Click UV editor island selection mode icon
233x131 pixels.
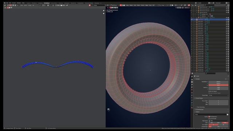(x=15, y=5)
